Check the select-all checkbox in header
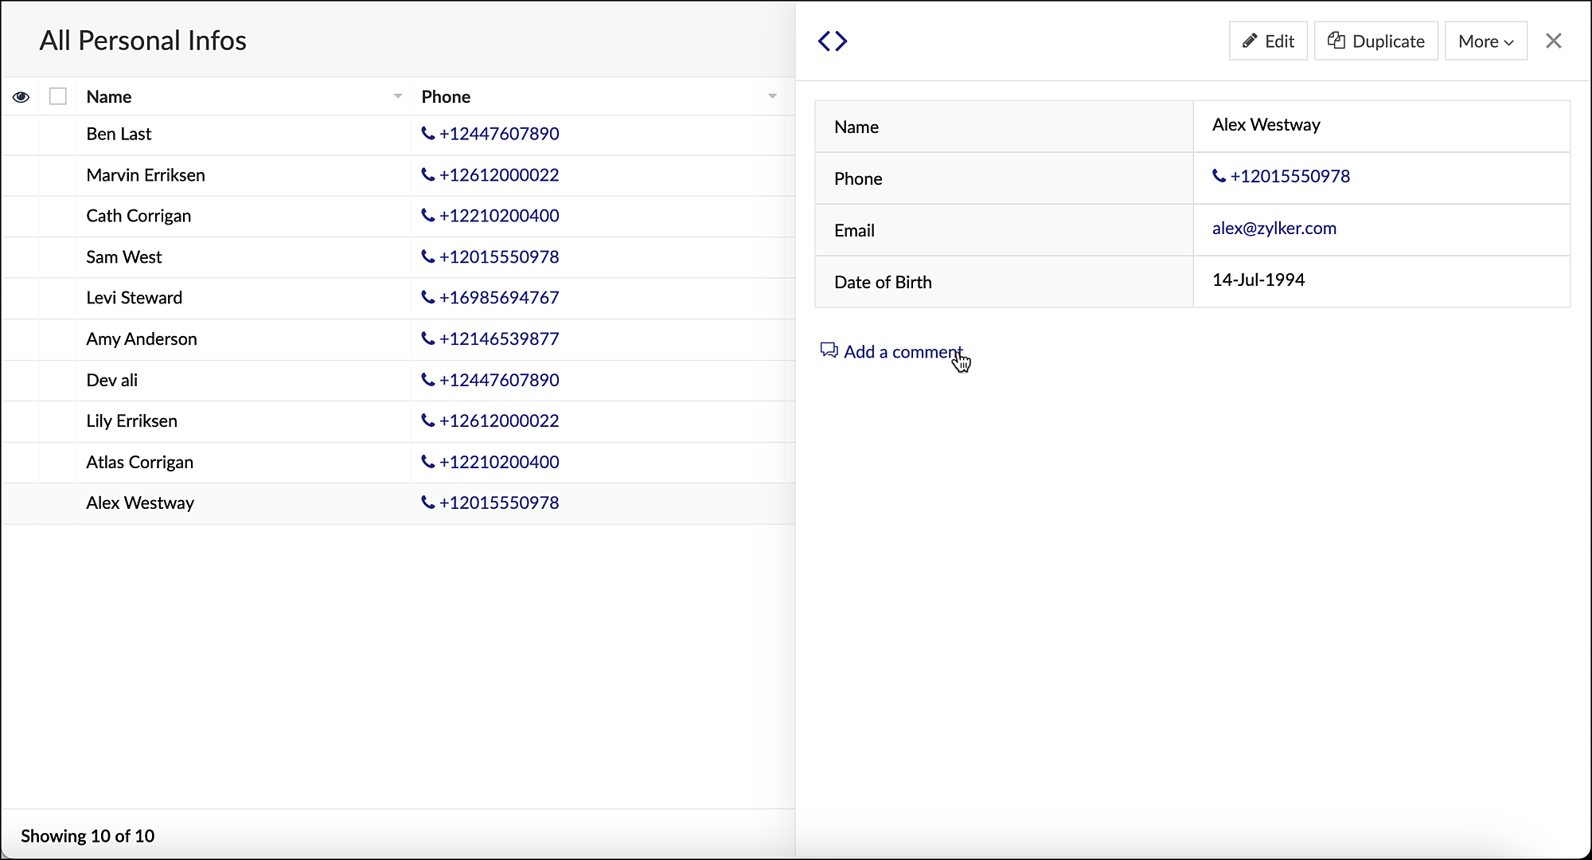 [58, 96]
